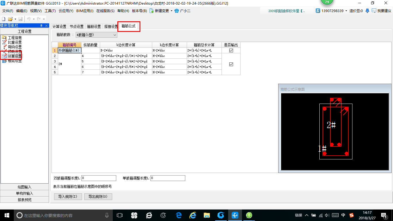The image size is (393, 221).
Task: Open the BIM应用(I) menu
Action: click(85, 11)
